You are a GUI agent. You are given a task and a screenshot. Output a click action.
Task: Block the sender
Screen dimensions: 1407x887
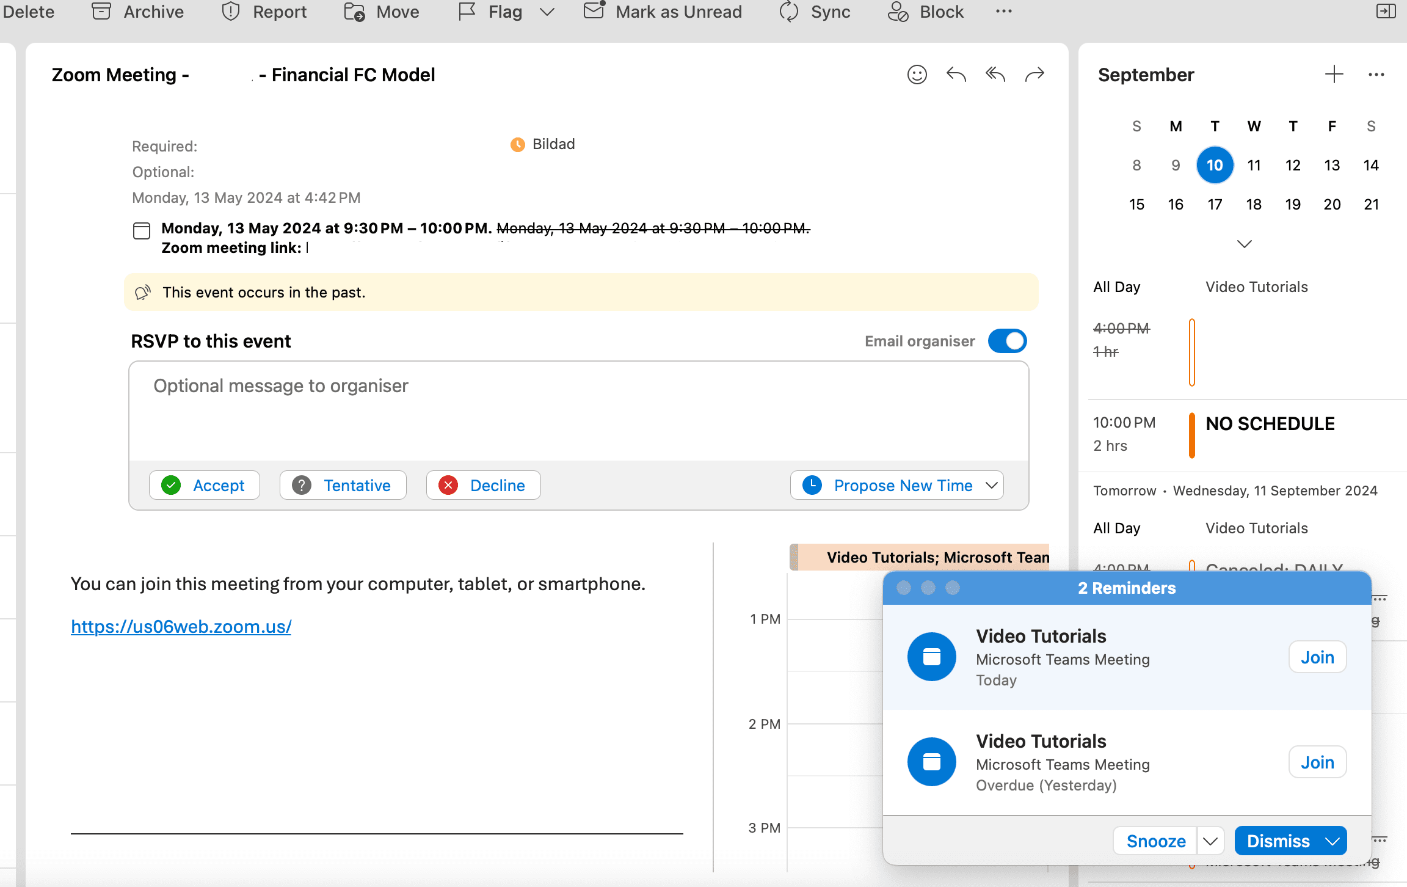(925, 12)
